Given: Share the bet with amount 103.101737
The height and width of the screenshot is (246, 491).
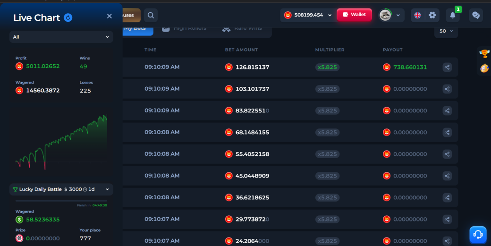Looking at the screenshot, I should 447,89.
